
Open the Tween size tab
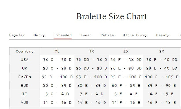pyautogui.click(x=86, y=35)
